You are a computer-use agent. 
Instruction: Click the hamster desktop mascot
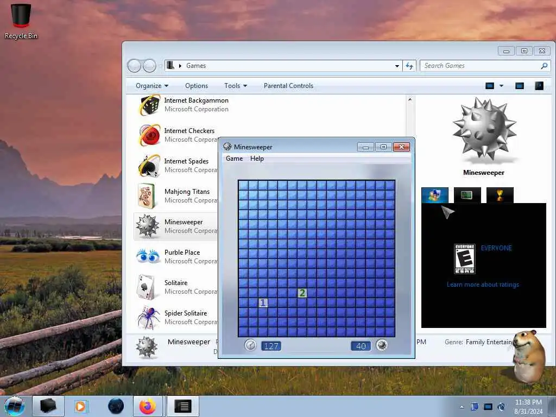[x=529, y=357]
